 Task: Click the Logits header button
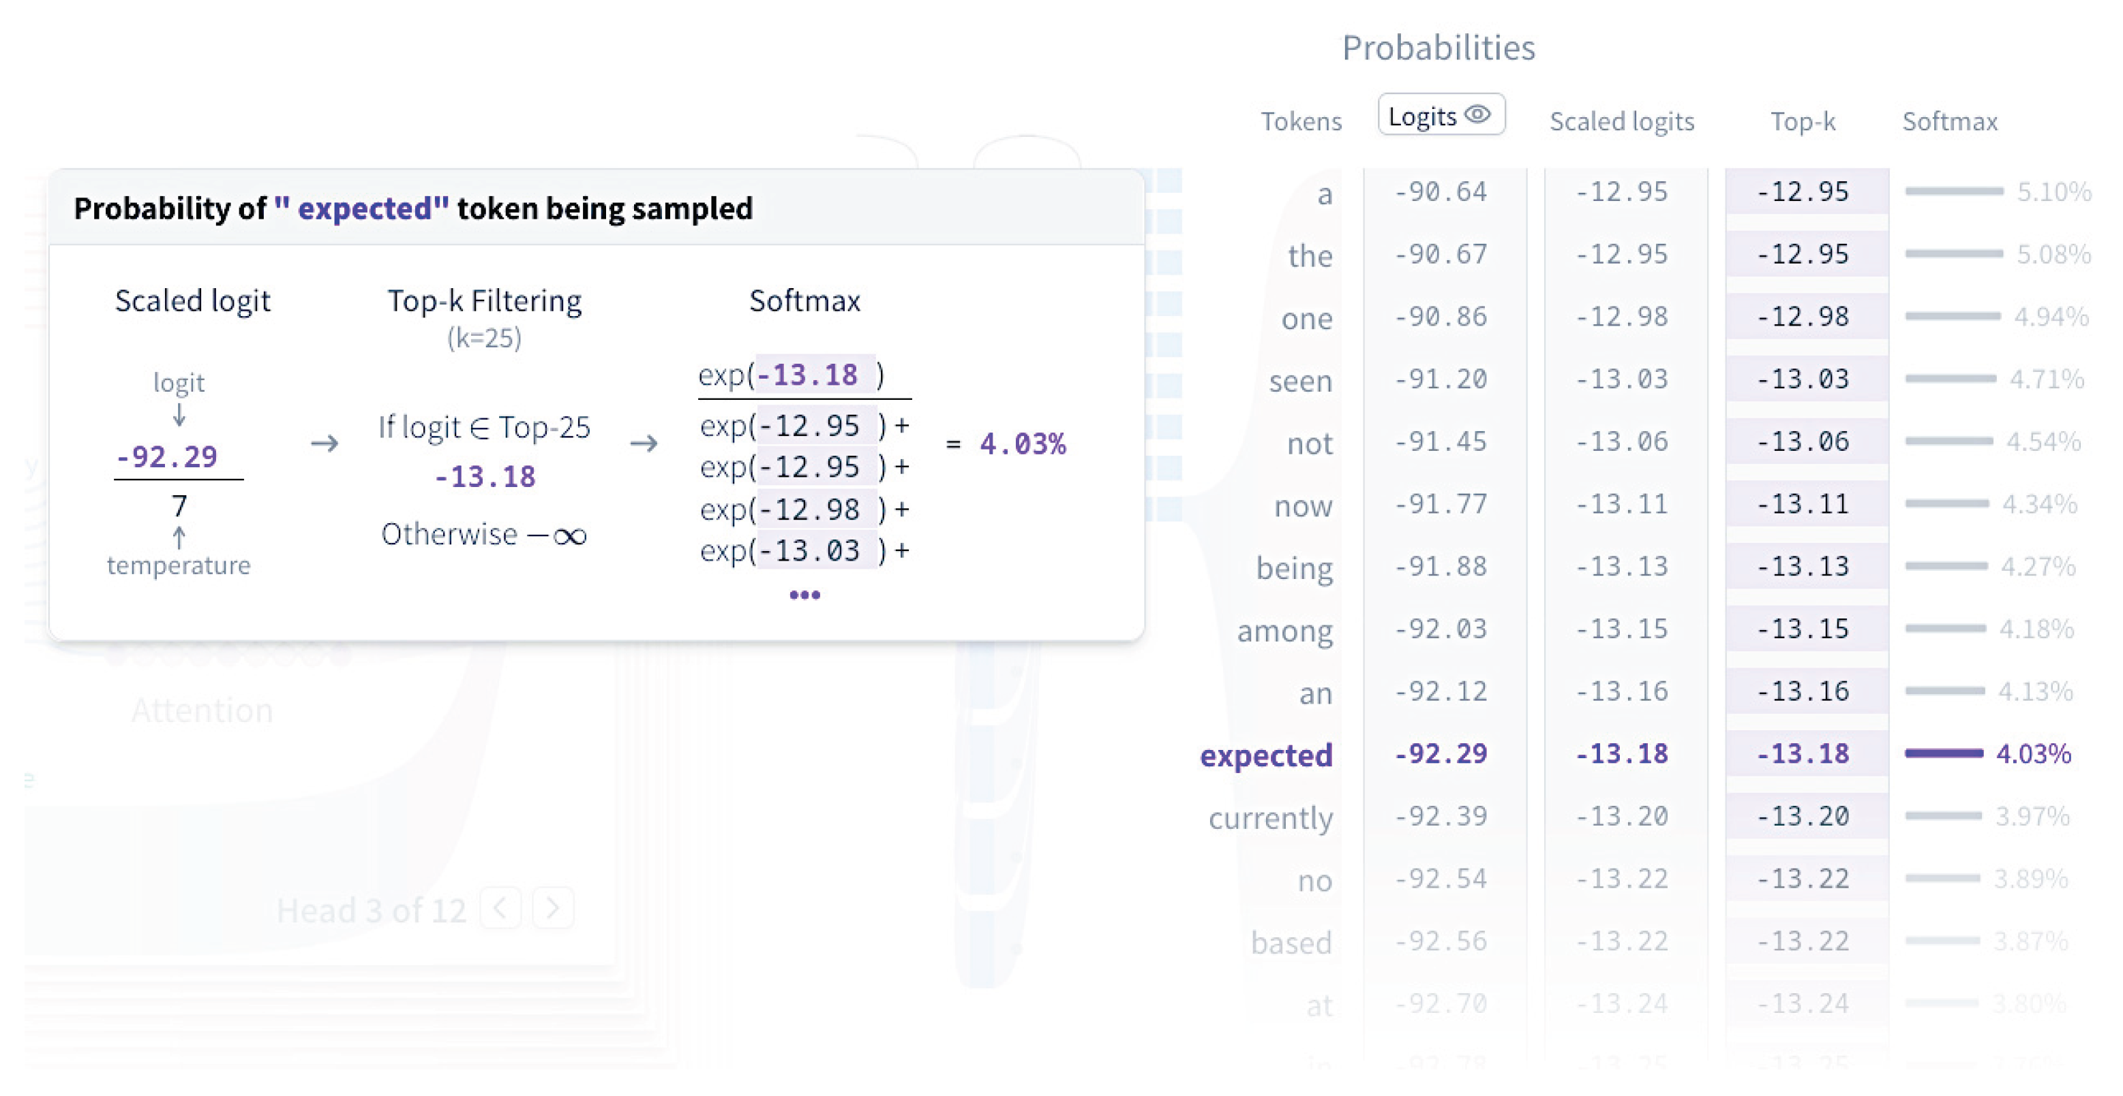(x=1424, y=115)
